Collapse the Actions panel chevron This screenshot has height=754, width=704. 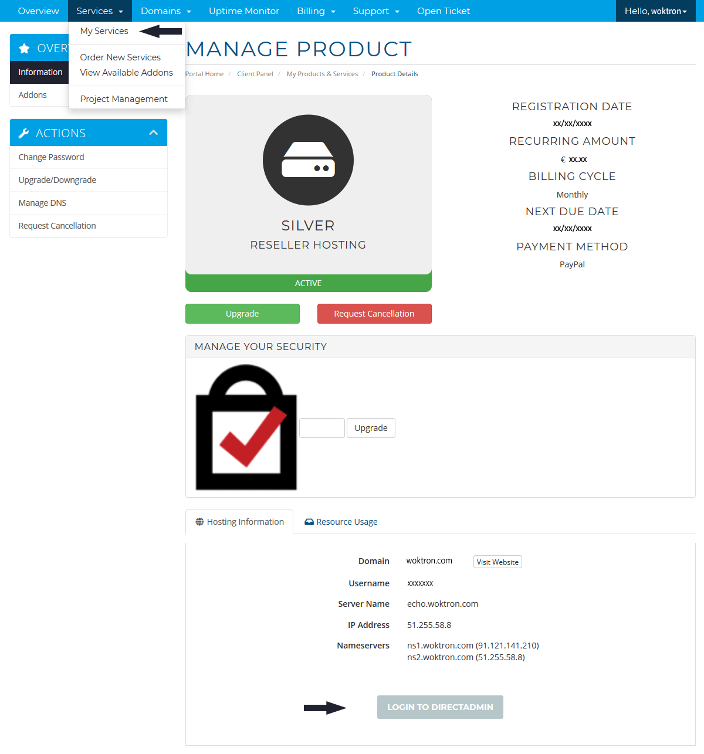(154, 133)
